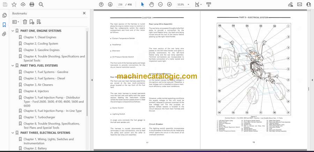
Task: Open the Page Thumbnails panel
Action: [4, 15]
